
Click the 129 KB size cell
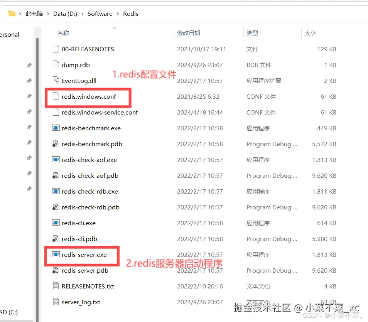[327, 49]
